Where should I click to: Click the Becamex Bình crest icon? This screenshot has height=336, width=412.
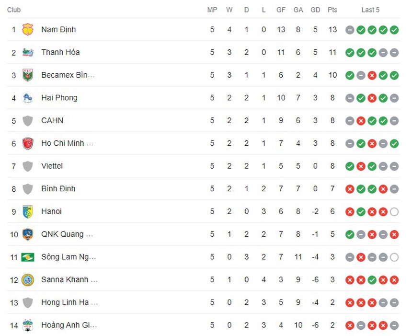(28, 75)
